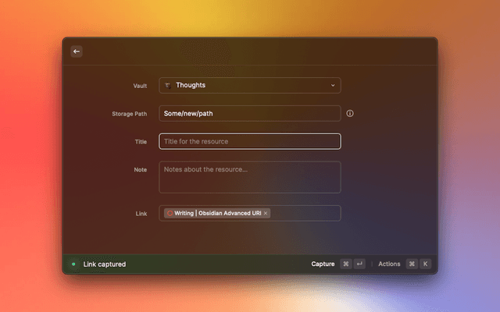Screen dimensions: 500x312
Task: Click the Link captured status message
Action: [105, 264]
